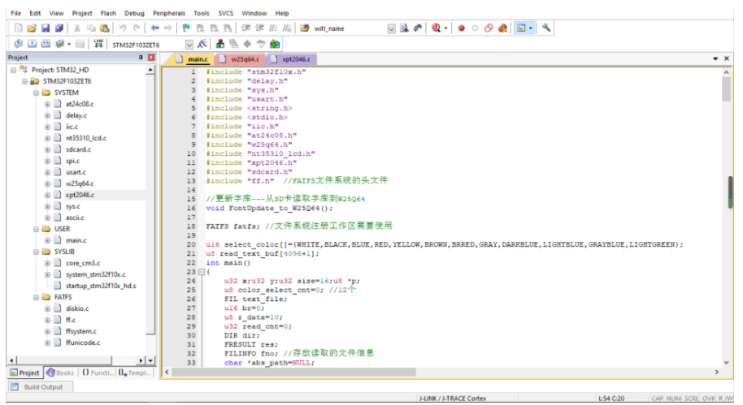Start the debug session with magnifier icon
The height and width of the screenshot is (405, 743).
click(x=437, y=28)
